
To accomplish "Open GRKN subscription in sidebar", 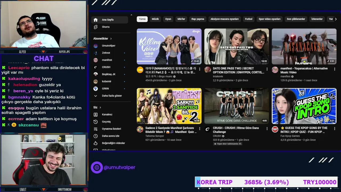I will tap(109, 89).
